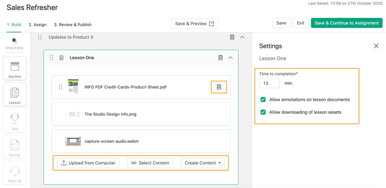Click Save & Preview button

point(195,24)
